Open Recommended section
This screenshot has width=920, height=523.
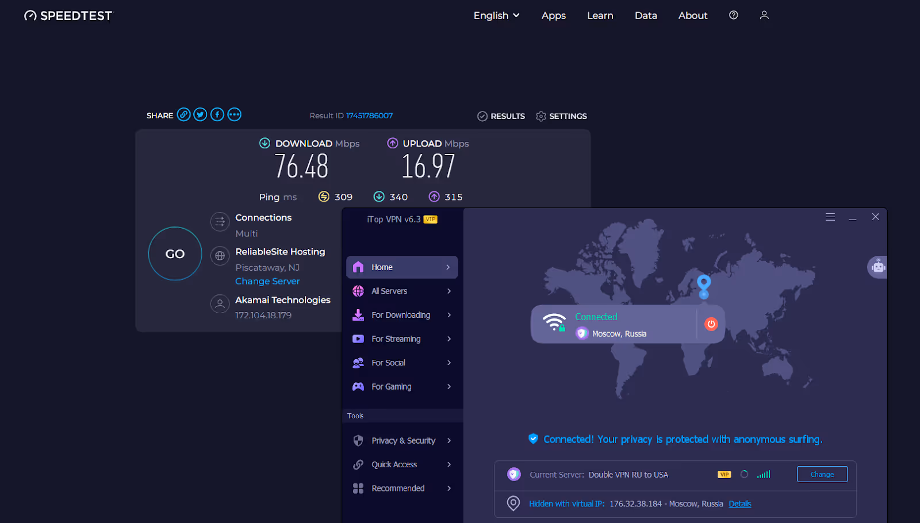click(x=402, y=489)
